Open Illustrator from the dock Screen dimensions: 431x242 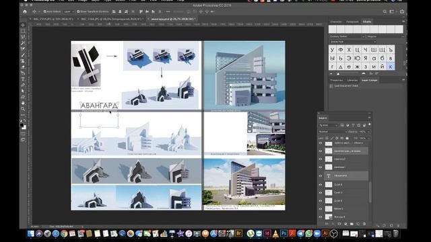click(325, 233)
